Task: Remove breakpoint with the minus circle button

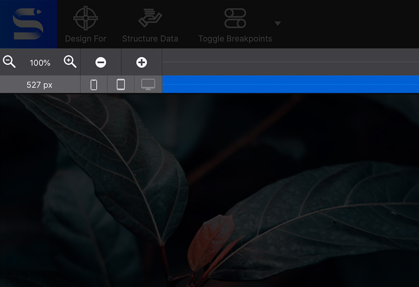Action: point(101,62)
